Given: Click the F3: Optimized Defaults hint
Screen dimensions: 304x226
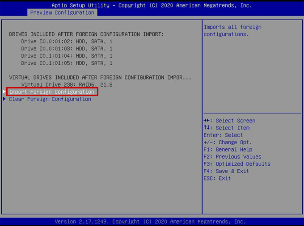Looking at the screenshot, I should 236,164.
